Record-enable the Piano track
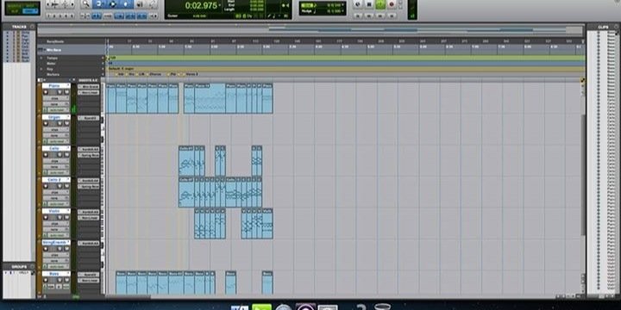Screen dimensions: 621x310 [46, 92]
